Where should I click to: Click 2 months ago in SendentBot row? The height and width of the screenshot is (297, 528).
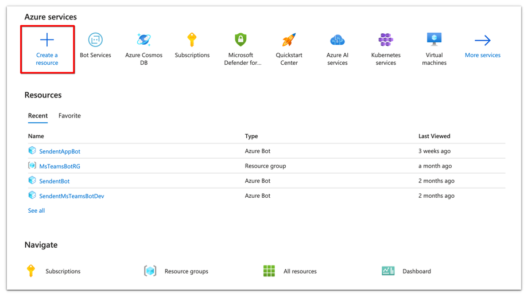436,181
